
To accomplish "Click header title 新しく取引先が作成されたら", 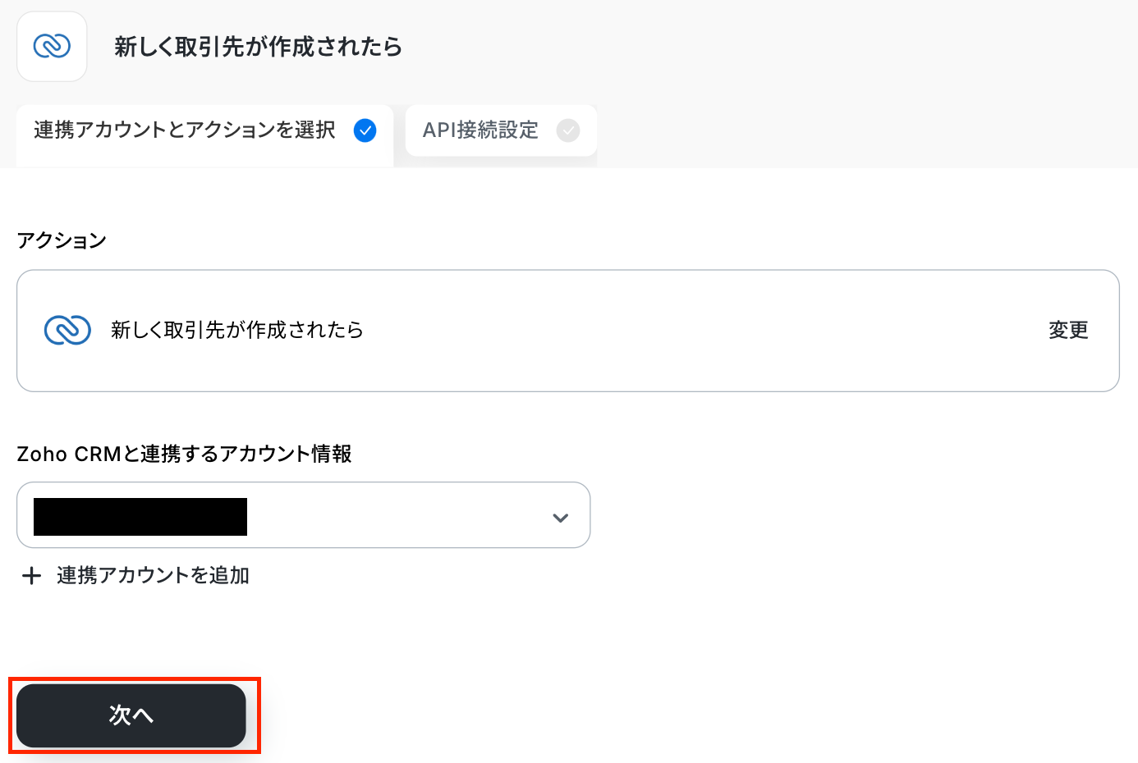I will click(x=258, y=47).
